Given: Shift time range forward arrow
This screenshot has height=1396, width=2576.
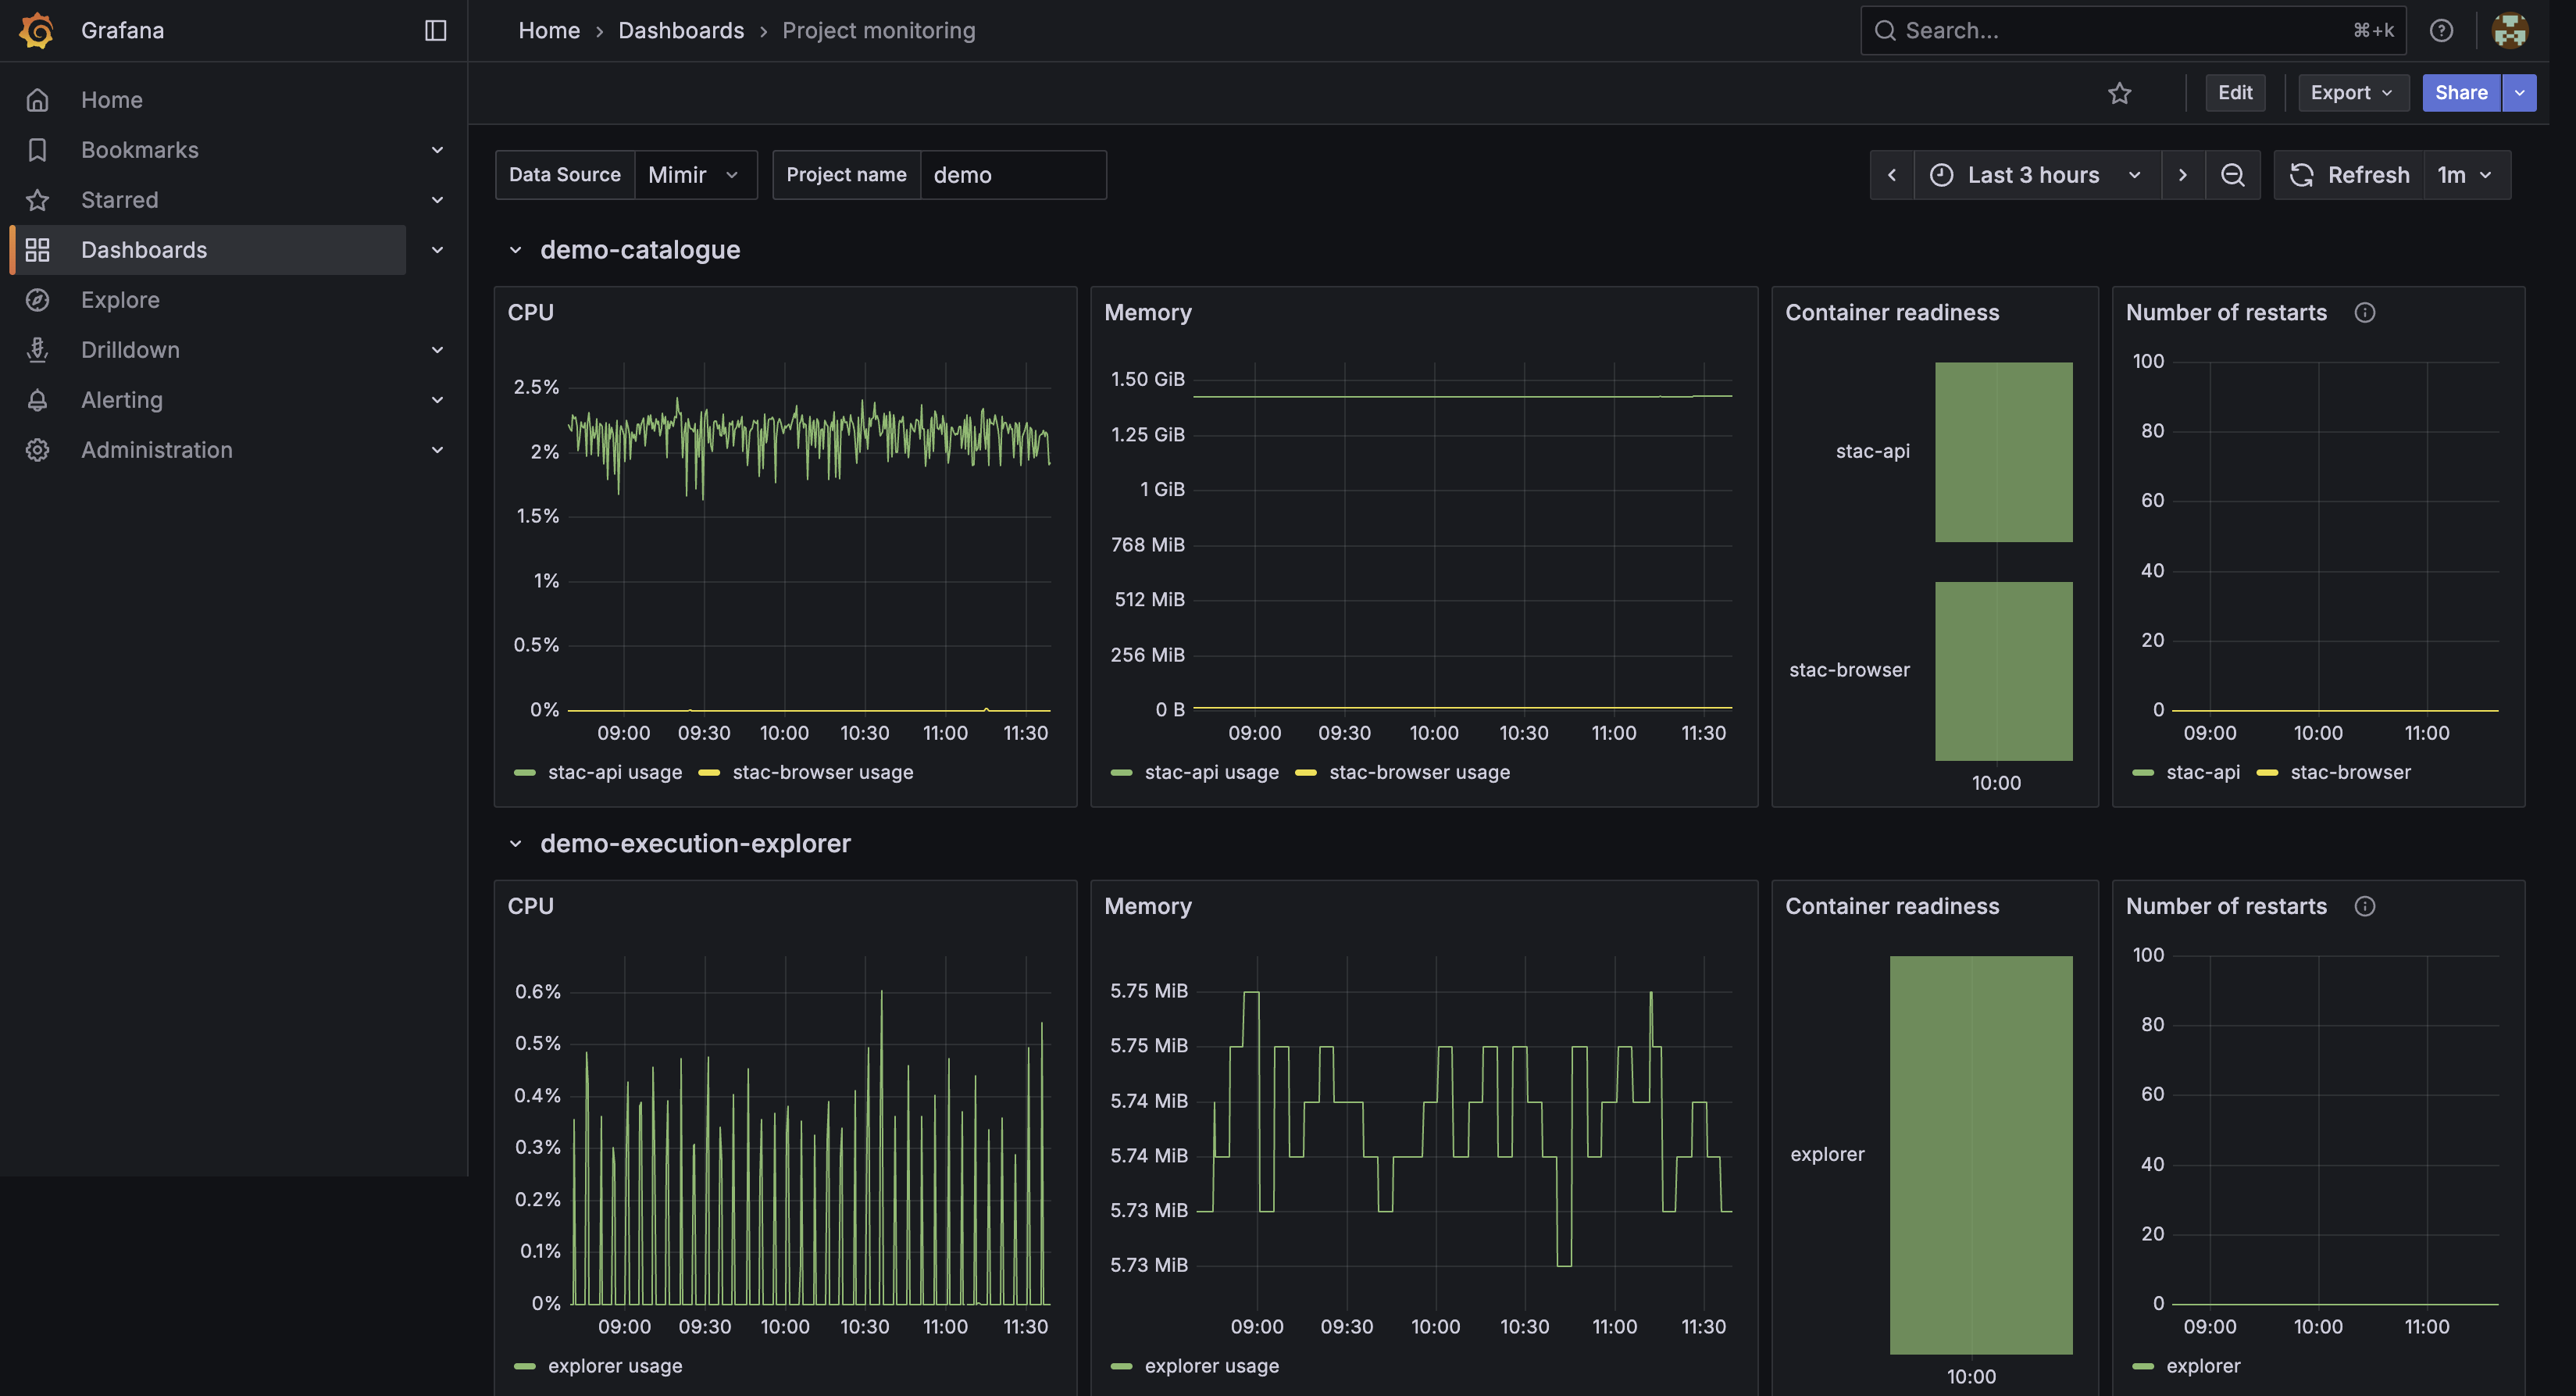Looking at the screenshot, I should 2182,175.
